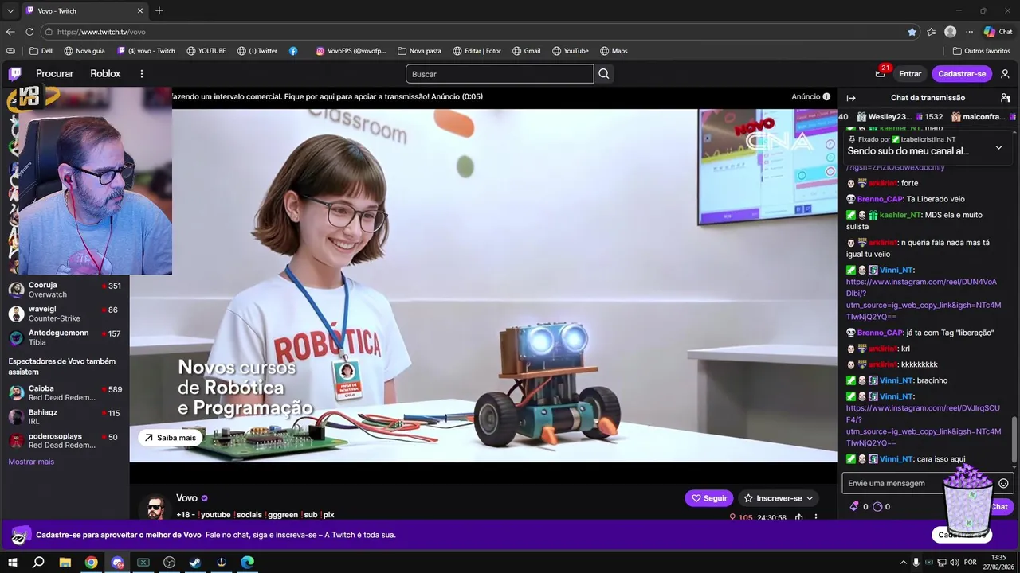Select the Vovo - Twitch browser tab
The height and width of the screenshot is (573, 1020).
pos(84,11)
